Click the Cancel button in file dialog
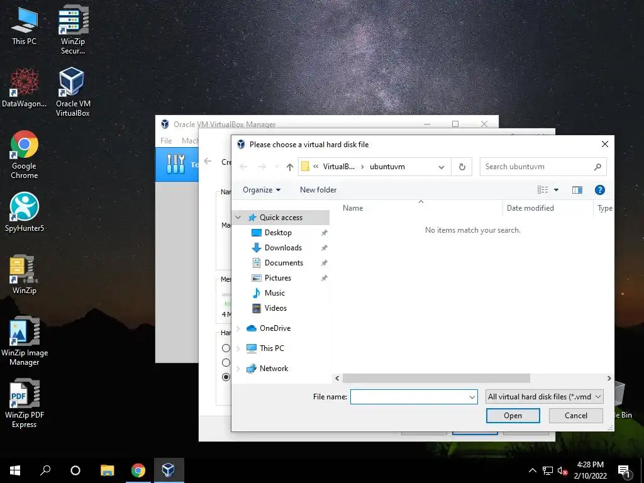 [576, 416]
